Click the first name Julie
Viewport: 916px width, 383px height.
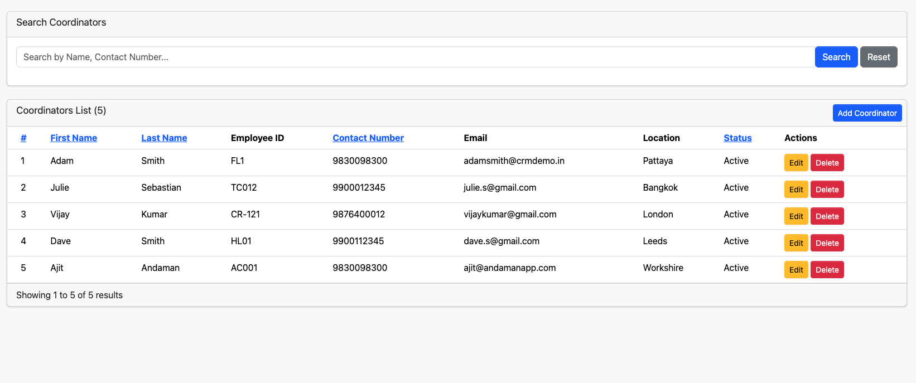pyautogui.click(x=60, y=187)
